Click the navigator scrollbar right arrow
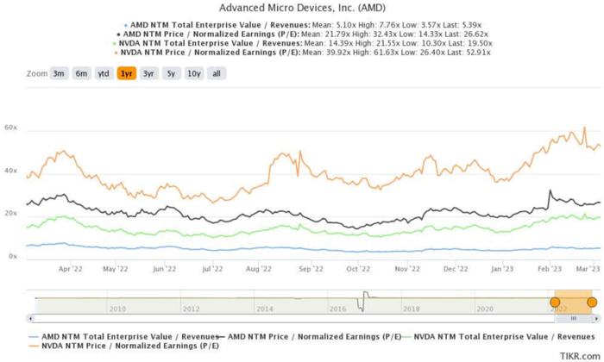Screen dimensions: 604x362 click(x=598, y=318)
